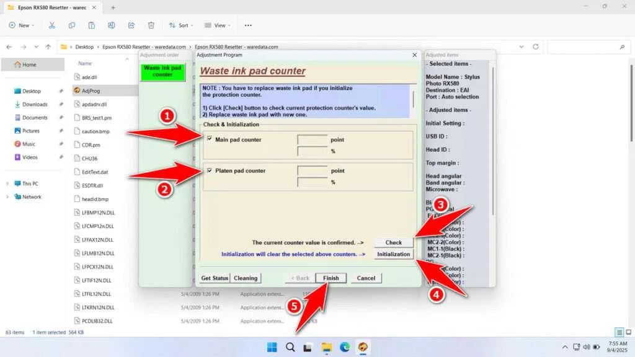Screen dimensions: 635x357
Task: Click the Check button to read counters
Action: 393,242
